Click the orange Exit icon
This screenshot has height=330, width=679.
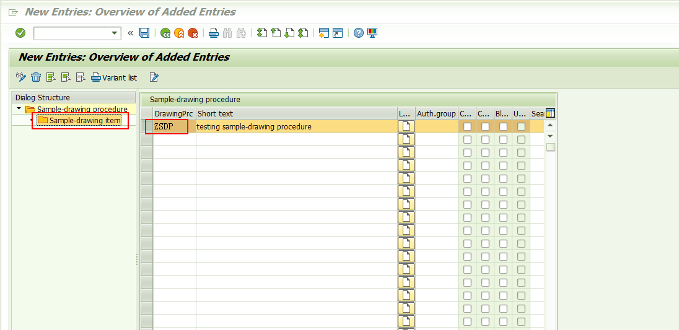click(x=179, y=33)
